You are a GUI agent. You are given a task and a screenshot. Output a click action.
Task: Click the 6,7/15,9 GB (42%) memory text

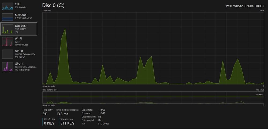[x=23, y=18]
